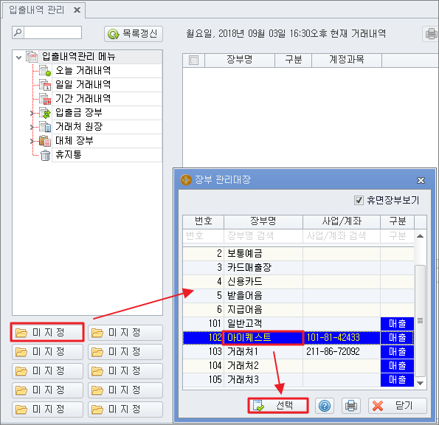The image size is (439, 425).
Task: Click the scrollbar down arrow in the ledger list
Action: click(x=420, y=383)
